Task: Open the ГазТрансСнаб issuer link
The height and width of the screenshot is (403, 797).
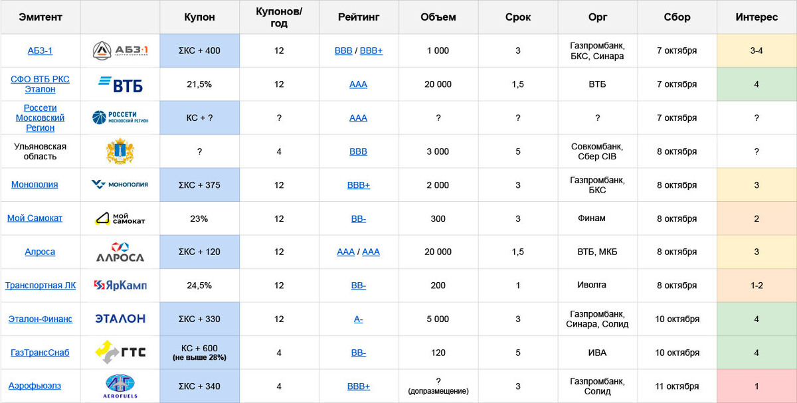Action: pyautogui.click(x=40, y=353)
